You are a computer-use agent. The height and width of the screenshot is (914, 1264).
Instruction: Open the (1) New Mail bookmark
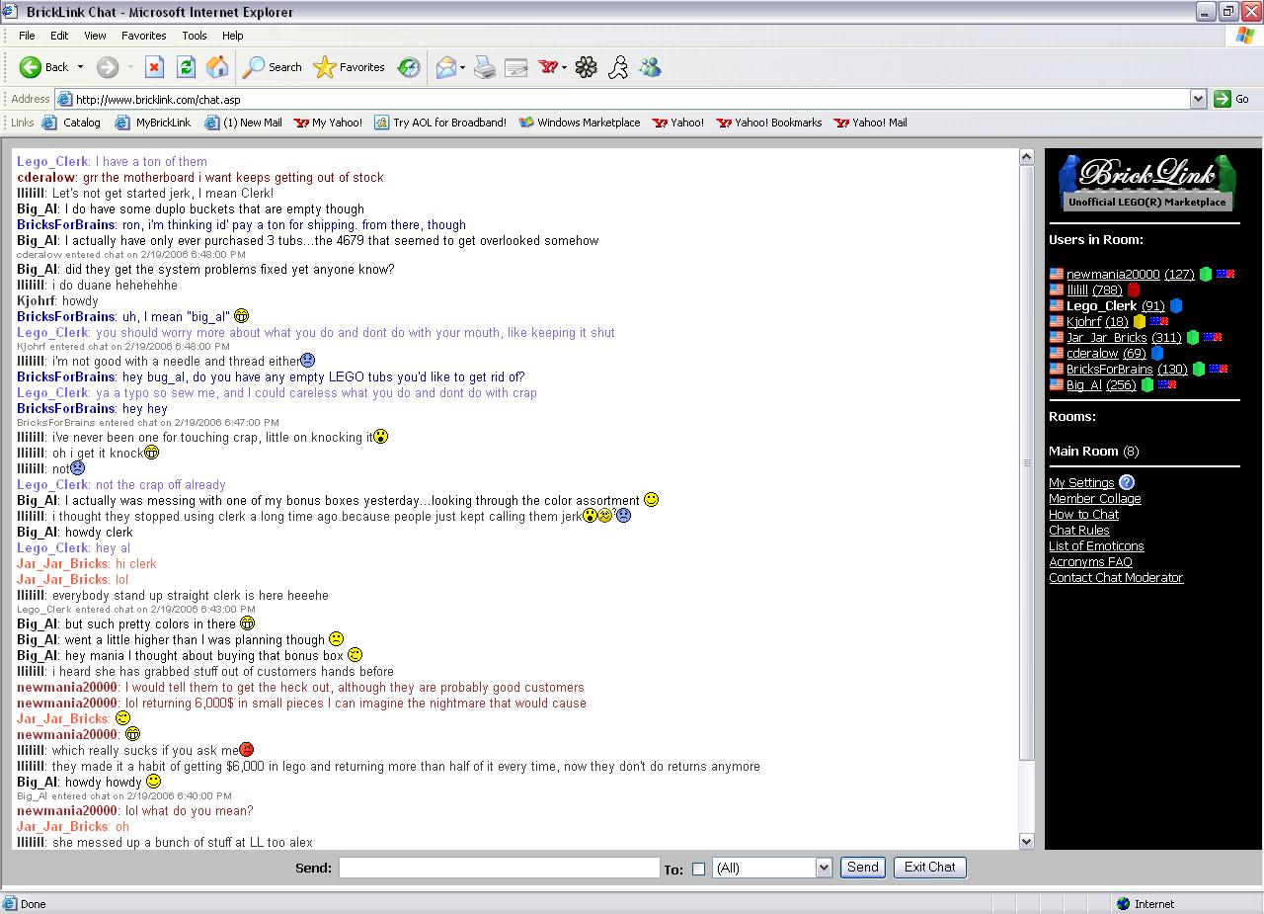click(243, 123)
